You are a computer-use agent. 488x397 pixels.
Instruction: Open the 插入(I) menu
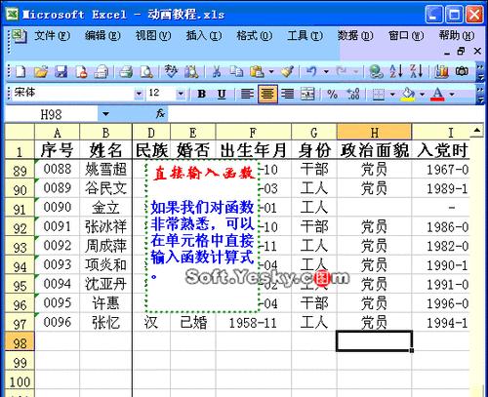[x=204, y=35]
